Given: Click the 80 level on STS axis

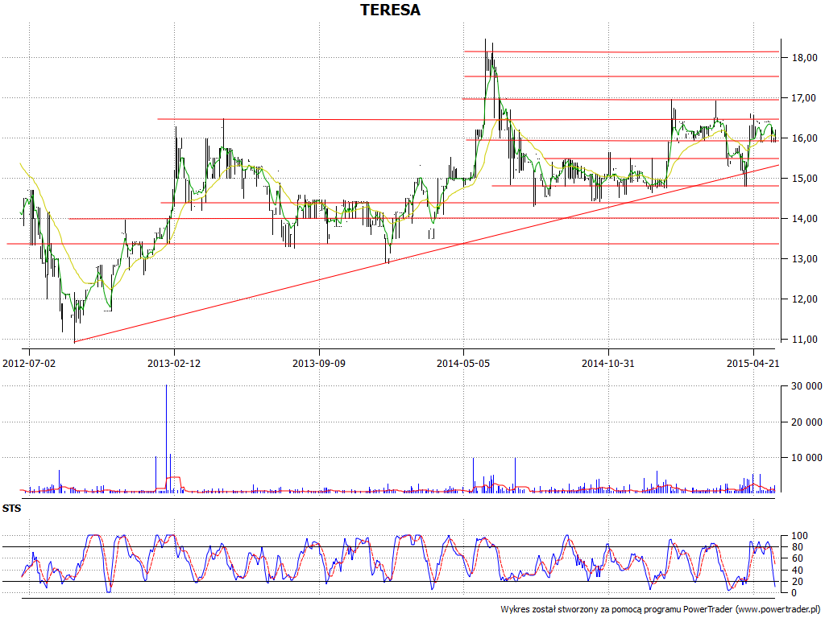Looking at the screenshot, I should 798,547.
